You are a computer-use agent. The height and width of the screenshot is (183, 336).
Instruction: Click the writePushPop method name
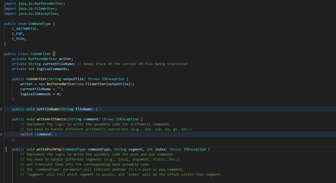point(49,149)
